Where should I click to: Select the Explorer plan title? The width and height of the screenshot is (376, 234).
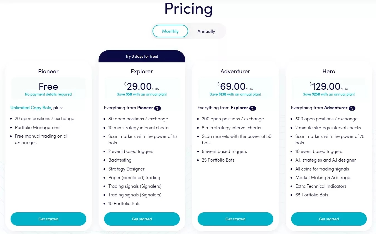(142, 71)
